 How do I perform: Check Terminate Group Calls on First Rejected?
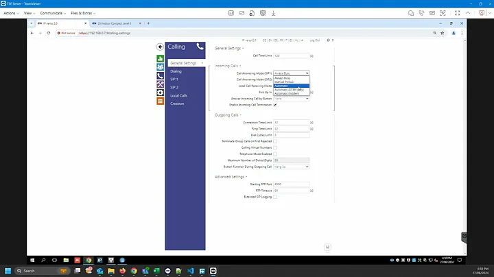click(275, 141)
